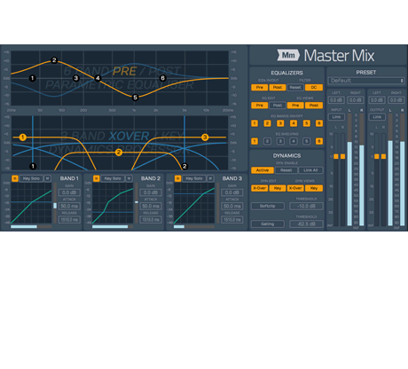Image resolution: width=408 pixels, height=369 pixels.
Task: Select orange band 2 node in XOVER graph
Action: pyautogui.click(x=119, y=153)
